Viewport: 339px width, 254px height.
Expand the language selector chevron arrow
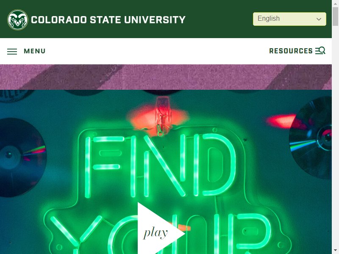pos(319,19)
